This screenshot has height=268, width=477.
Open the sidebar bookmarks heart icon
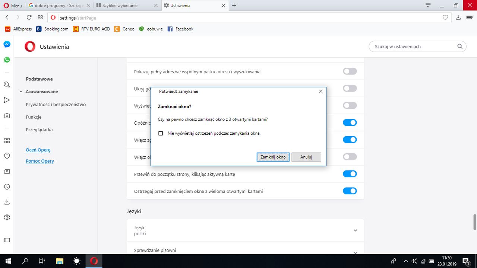tap(7, 156)
